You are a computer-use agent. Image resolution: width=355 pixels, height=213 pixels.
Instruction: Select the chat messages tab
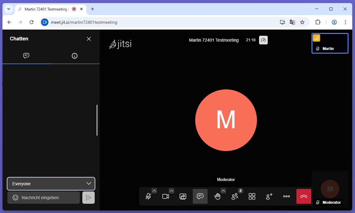[26, 56]
